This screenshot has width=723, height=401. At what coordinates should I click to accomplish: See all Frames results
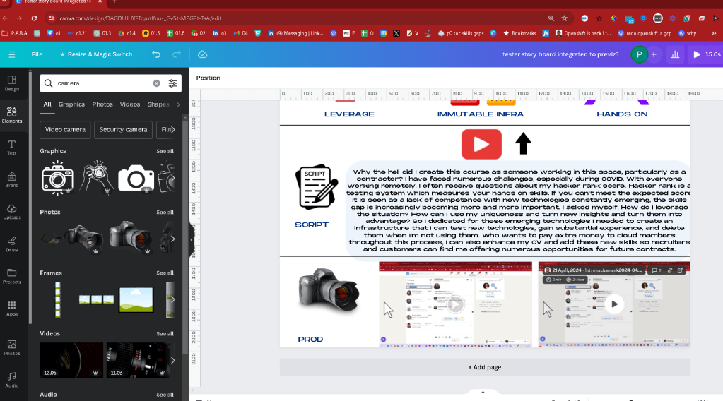click(x=165, y=273)
